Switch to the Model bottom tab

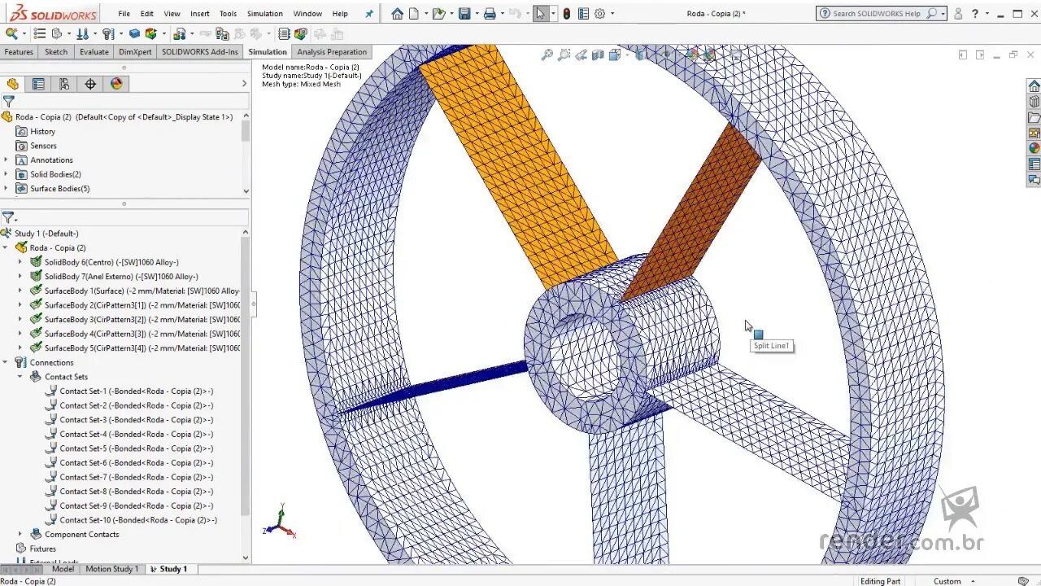[63, 569]
